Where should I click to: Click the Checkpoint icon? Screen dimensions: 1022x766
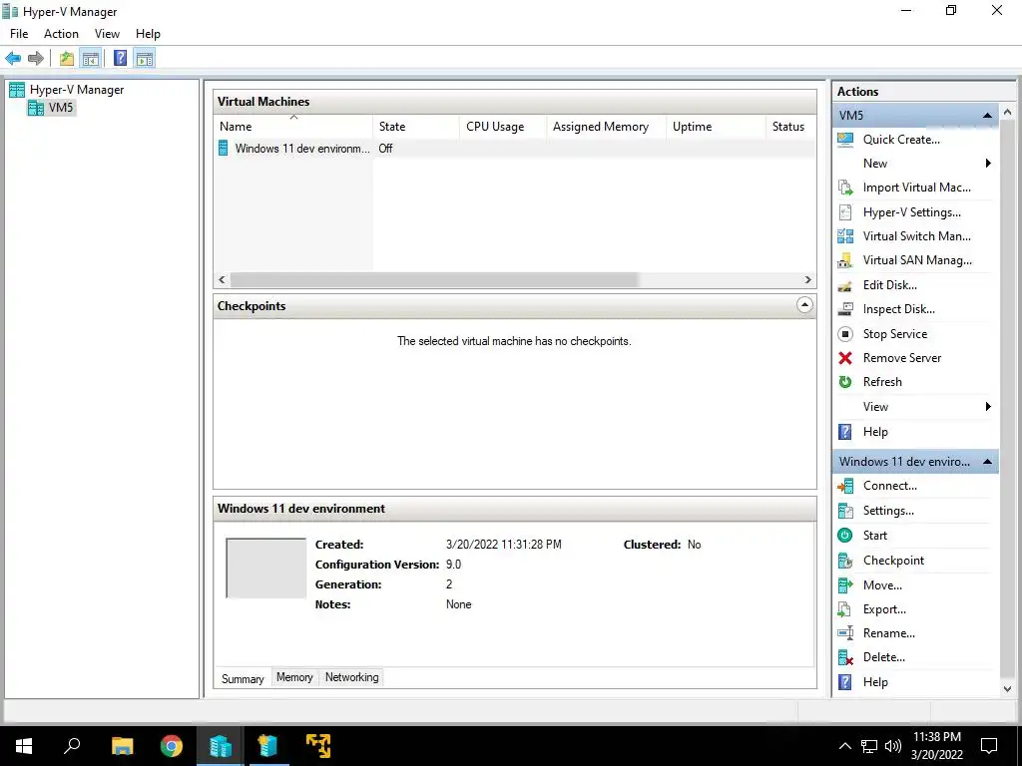click(845, 561)
